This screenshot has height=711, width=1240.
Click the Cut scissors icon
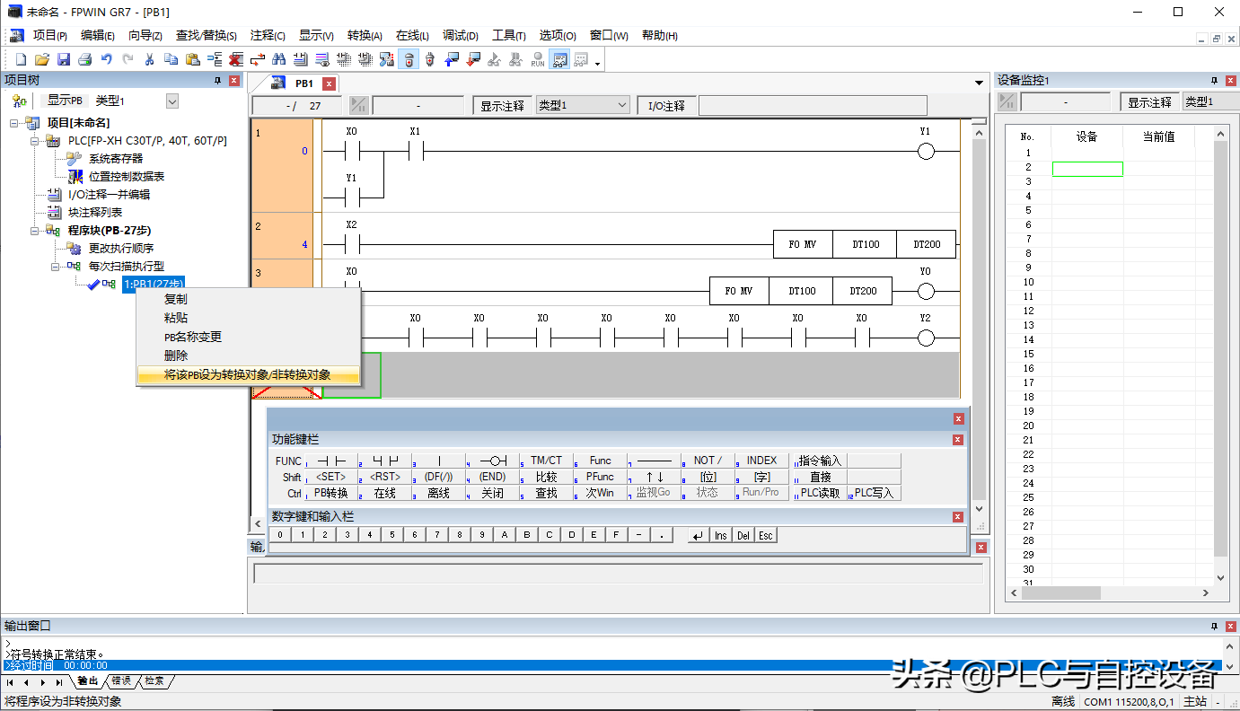click(150, 60)
